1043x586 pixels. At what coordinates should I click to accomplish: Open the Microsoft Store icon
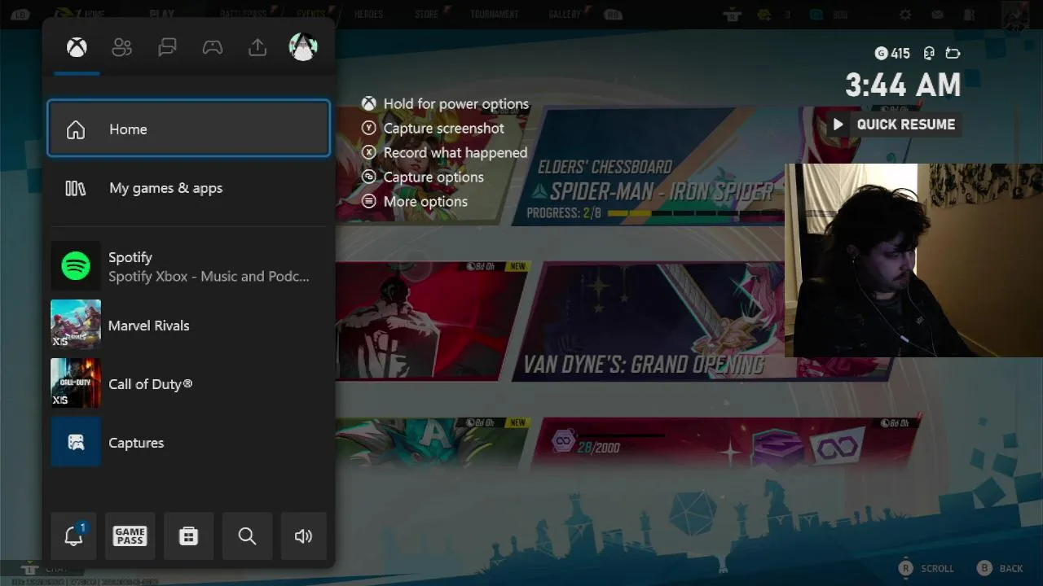tap(188, 536)
